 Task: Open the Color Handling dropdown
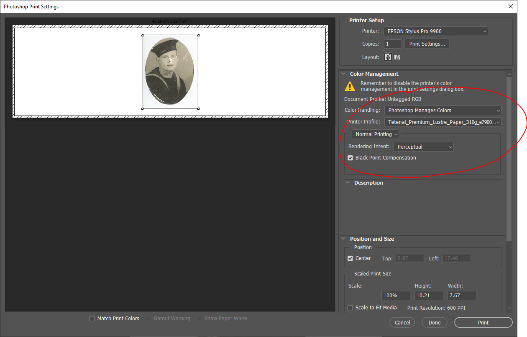(443, 111)
